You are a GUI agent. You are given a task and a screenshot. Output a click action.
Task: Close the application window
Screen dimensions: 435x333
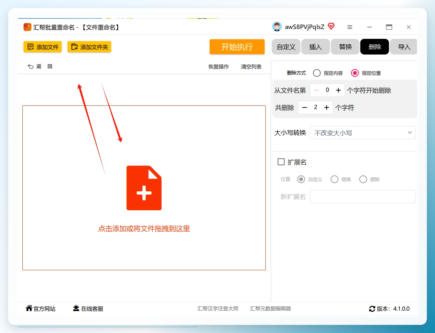(x=409, y=27)
